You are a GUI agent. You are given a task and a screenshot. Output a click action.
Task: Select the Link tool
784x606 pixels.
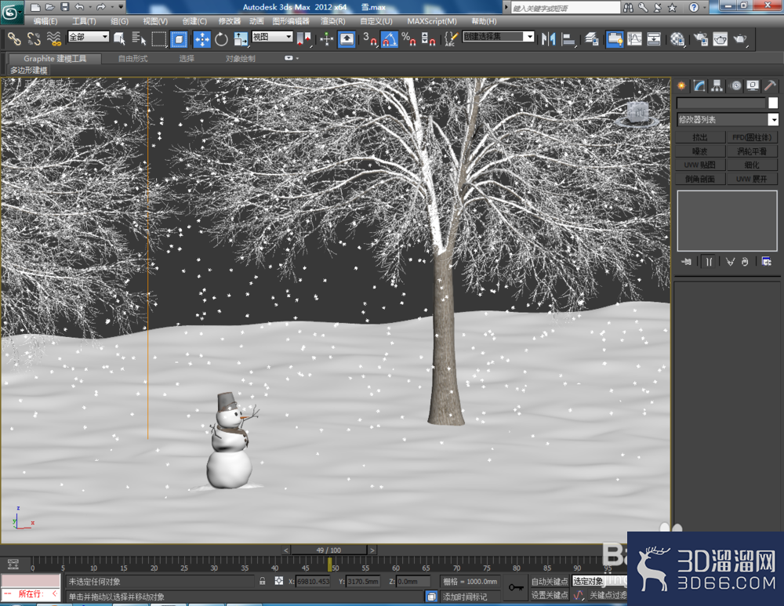14,39
